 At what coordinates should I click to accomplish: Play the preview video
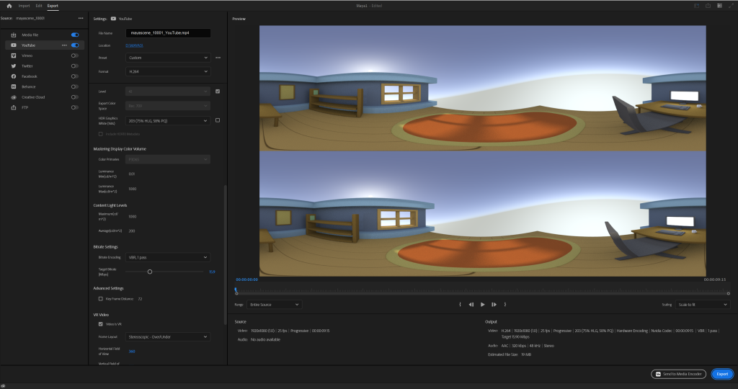click(x=482, y=304)
